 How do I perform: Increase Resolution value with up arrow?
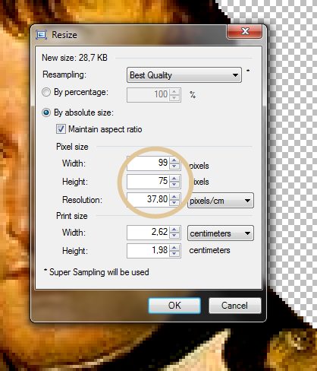[174, 196]
